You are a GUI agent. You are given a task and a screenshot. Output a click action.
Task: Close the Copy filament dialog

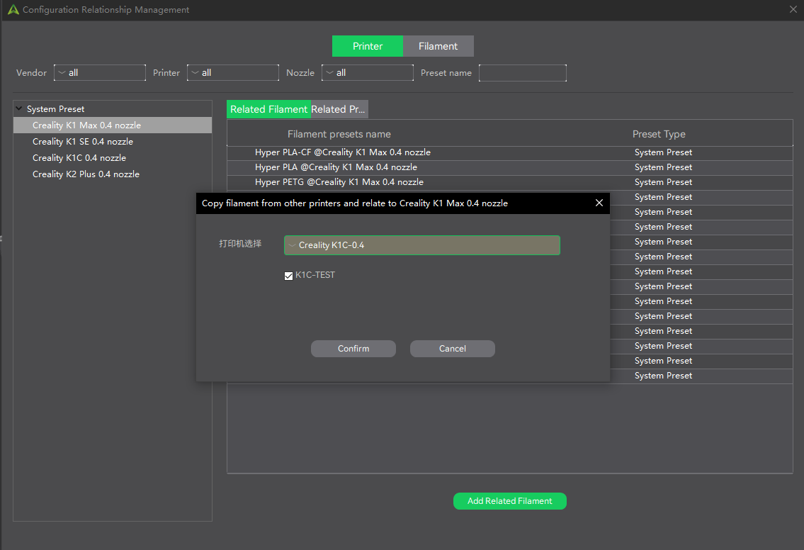(x=599, y=203)
